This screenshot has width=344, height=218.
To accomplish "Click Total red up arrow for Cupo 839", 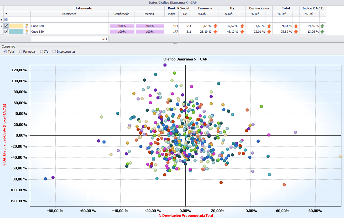I will [x=296, y=32].
